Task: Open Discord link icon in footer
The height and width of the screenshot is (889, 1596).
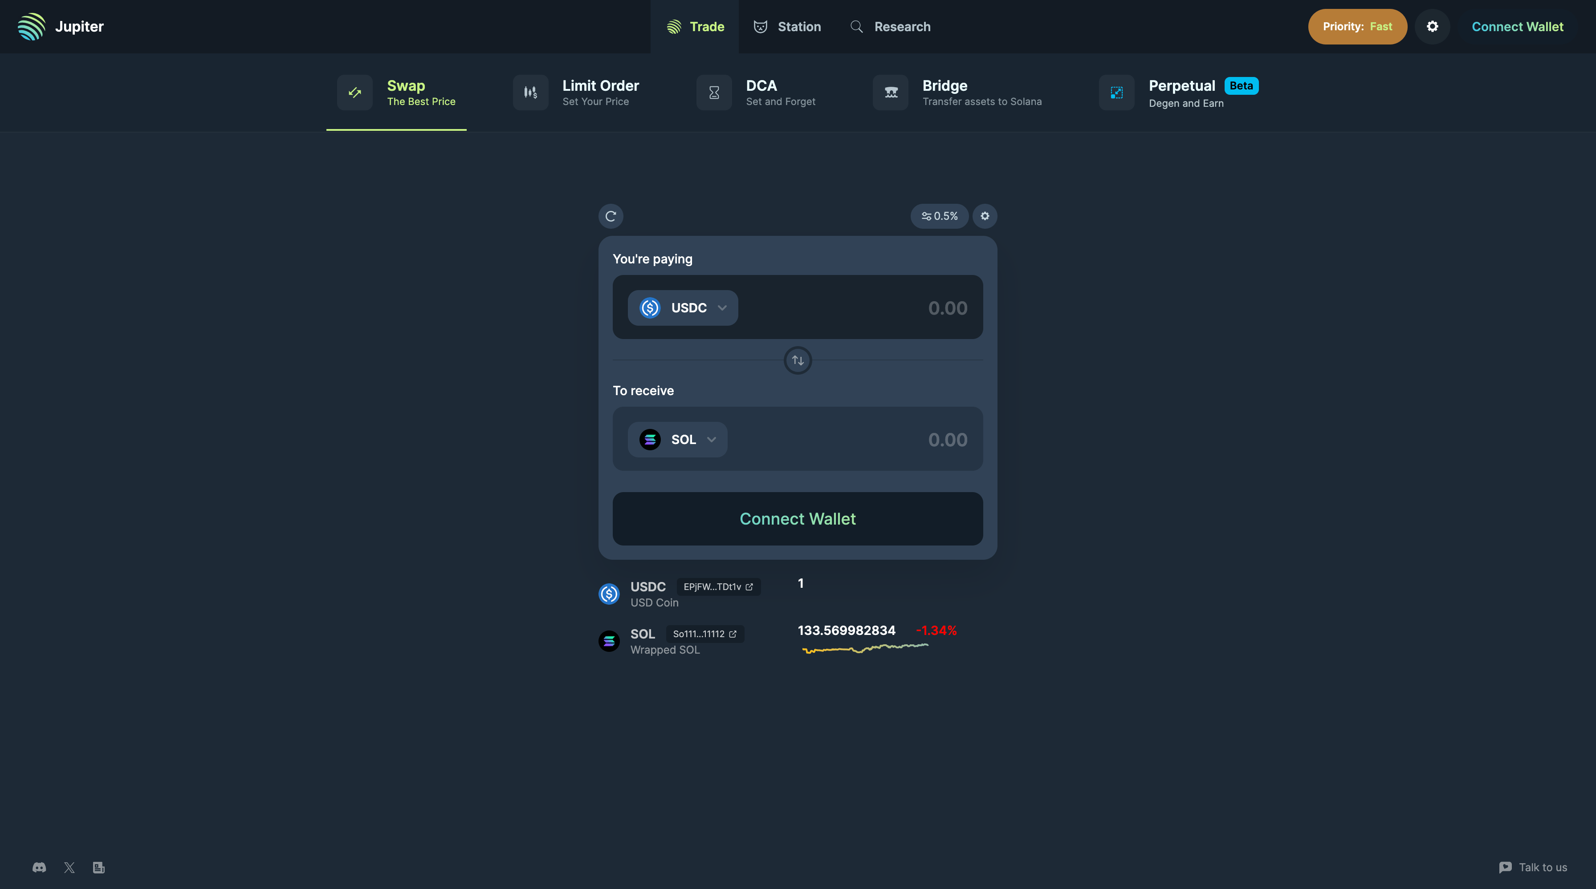Action: point(39,867)
